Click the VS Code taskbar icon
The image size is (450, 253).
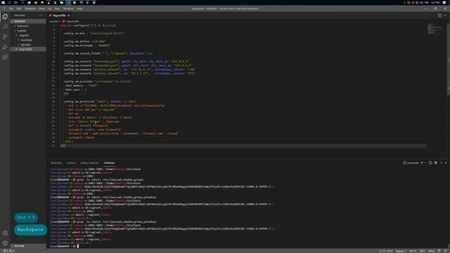click(x=68, y=3)
